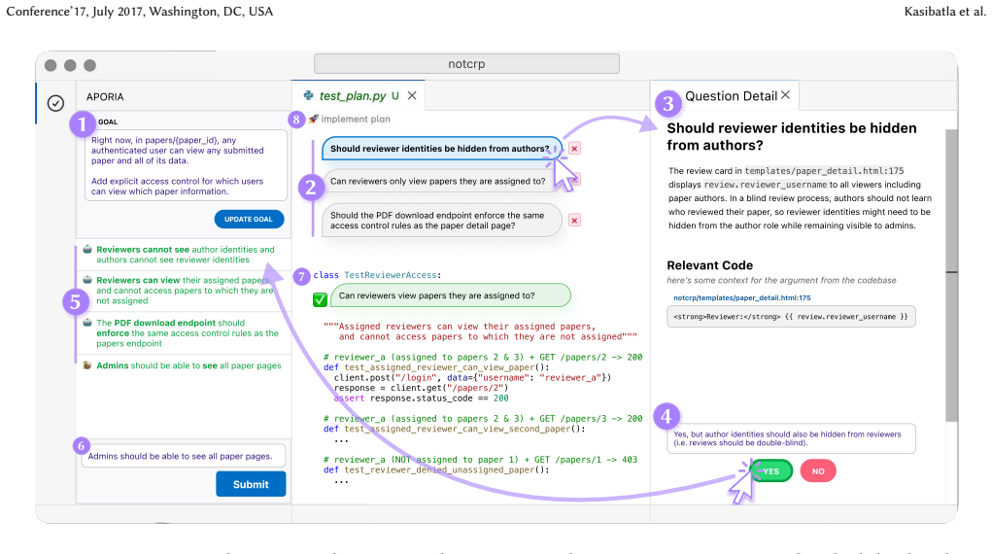992x554 pixels.
Task: Close the Question Detail tab
Action: [x=786, y=95]
